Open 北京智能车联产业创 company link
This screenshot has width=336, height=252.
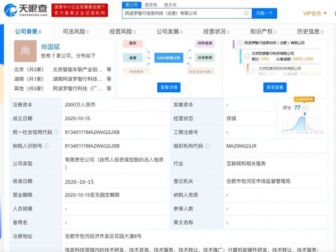(77, 69)
